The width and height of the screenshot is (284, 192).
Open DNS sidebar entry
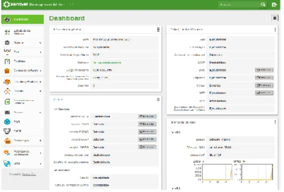click(17, 122)
